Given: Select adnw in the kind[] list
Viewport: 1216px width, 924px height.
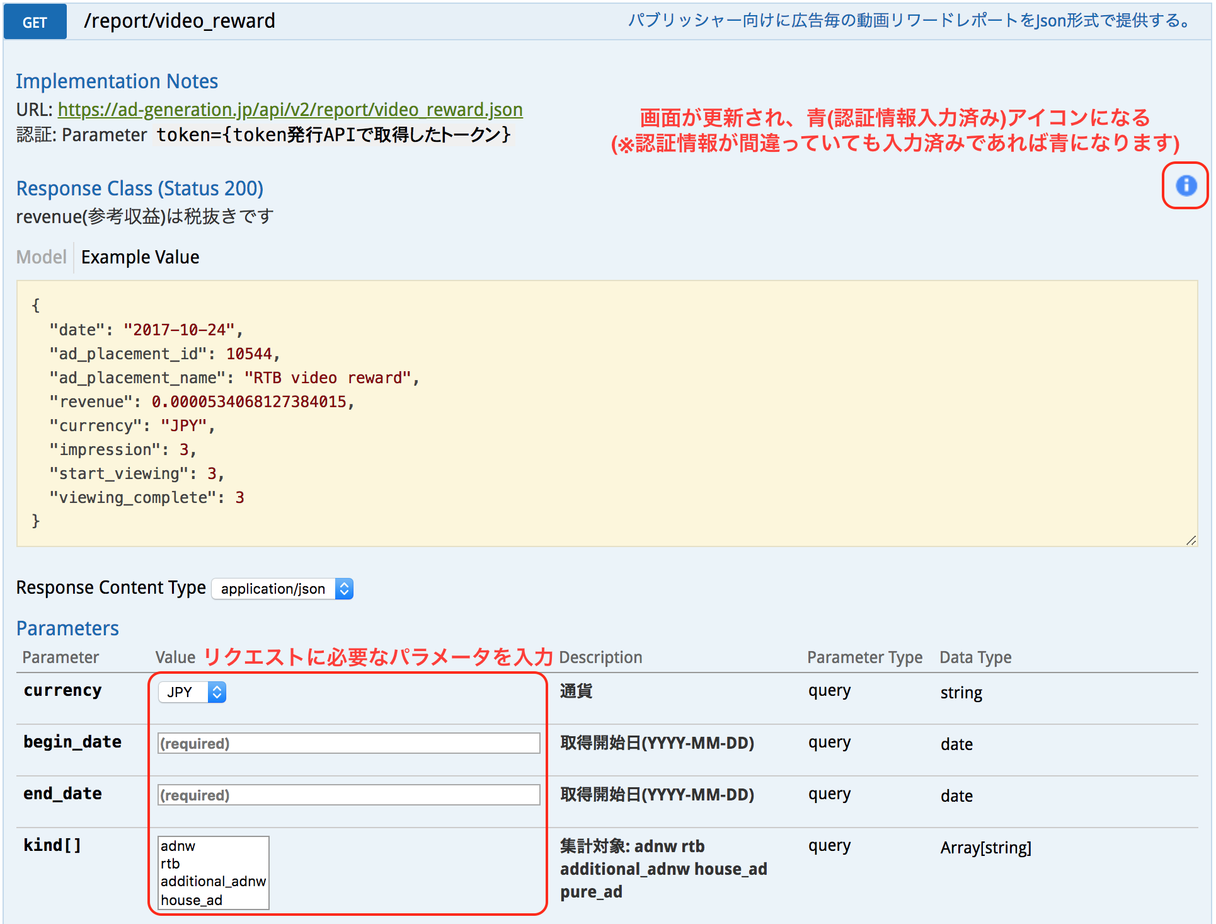Looking at the screenshot, I should pyautogui.click(x=178, y=846).
